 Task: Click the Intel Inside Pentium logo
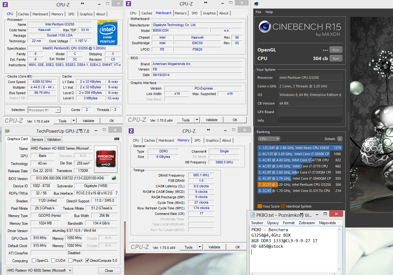click(x=107, y=32)
